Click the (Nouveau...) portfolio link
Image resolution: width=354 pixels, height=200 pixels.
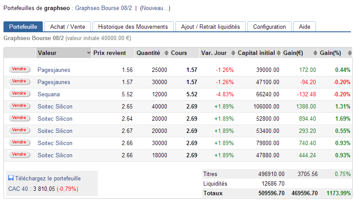(155, 8)
